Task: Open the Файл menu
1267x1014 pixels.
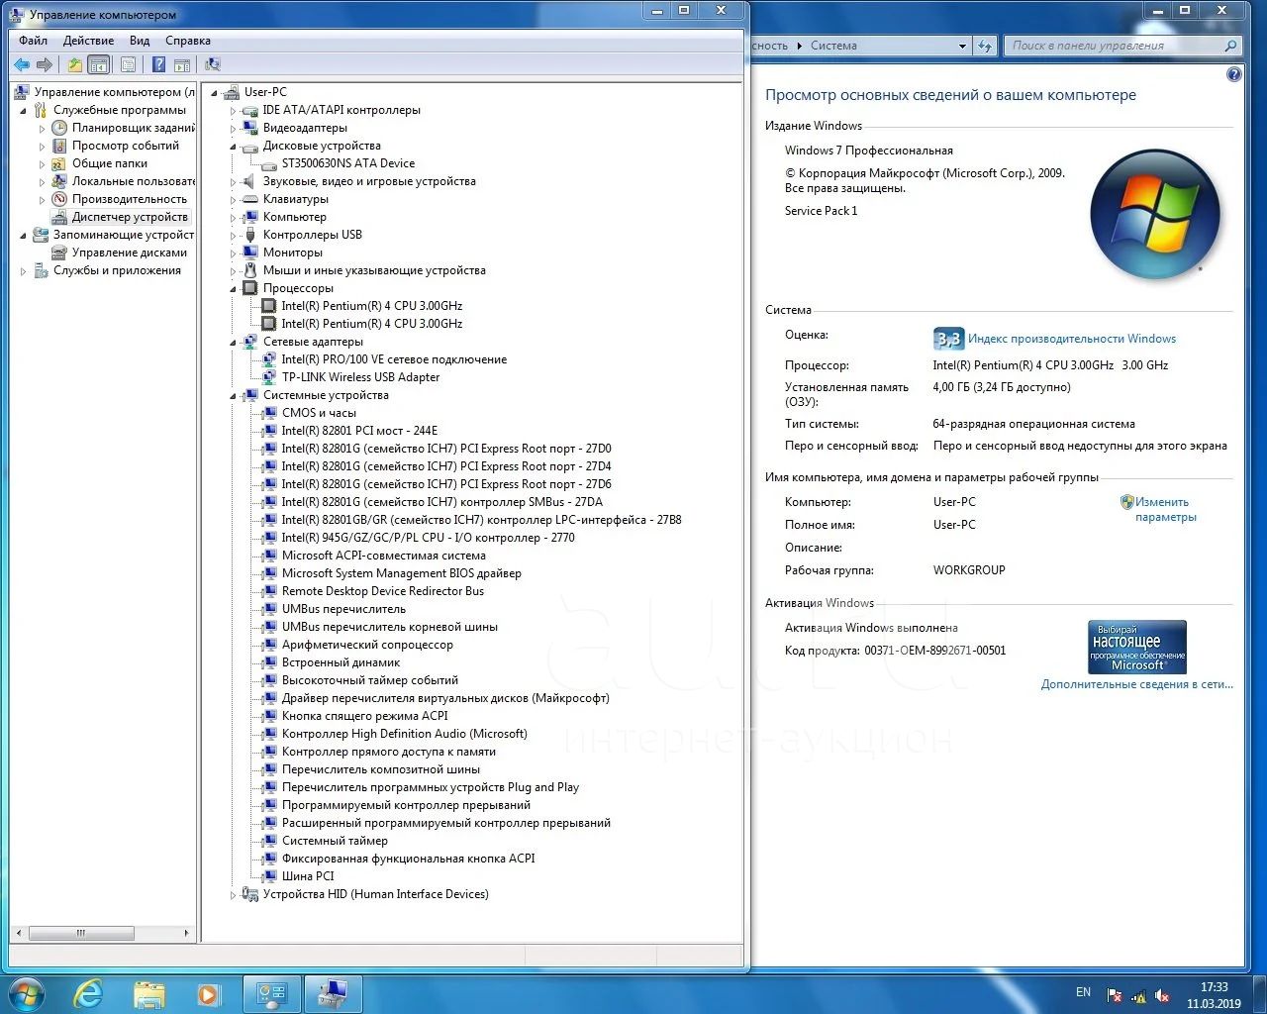Action: (x=33, y=41)
